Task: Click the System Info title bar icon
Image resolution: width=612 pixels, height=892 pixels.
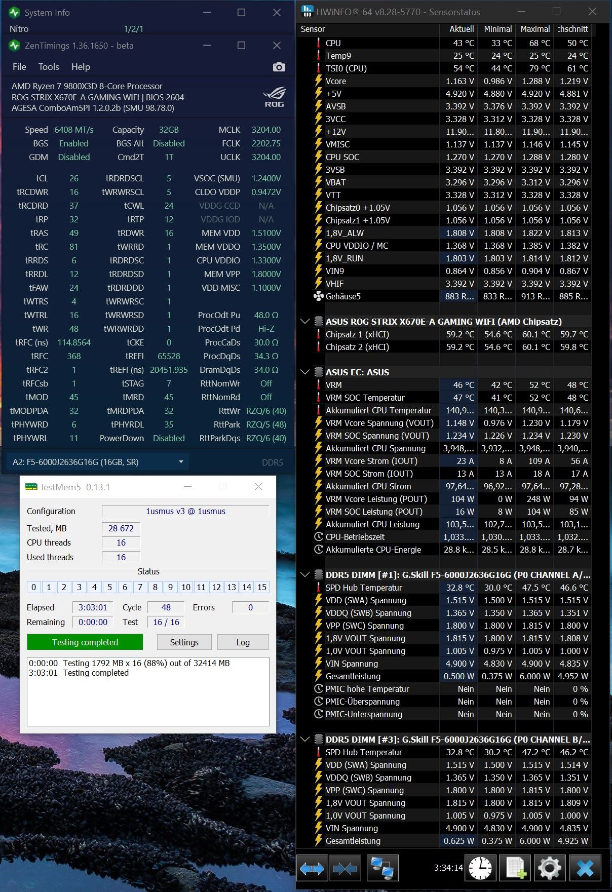Action: [14, 13]
